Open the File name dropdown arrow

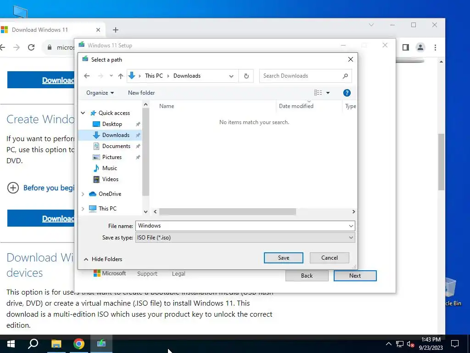351,226
